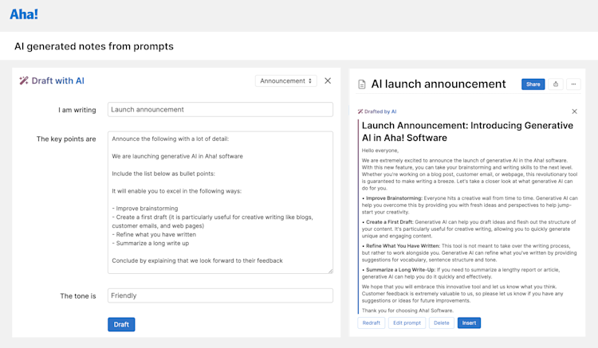Click the icon button right of Share
The height and width of the screenshot is (348, 598).
pos(556,84)
